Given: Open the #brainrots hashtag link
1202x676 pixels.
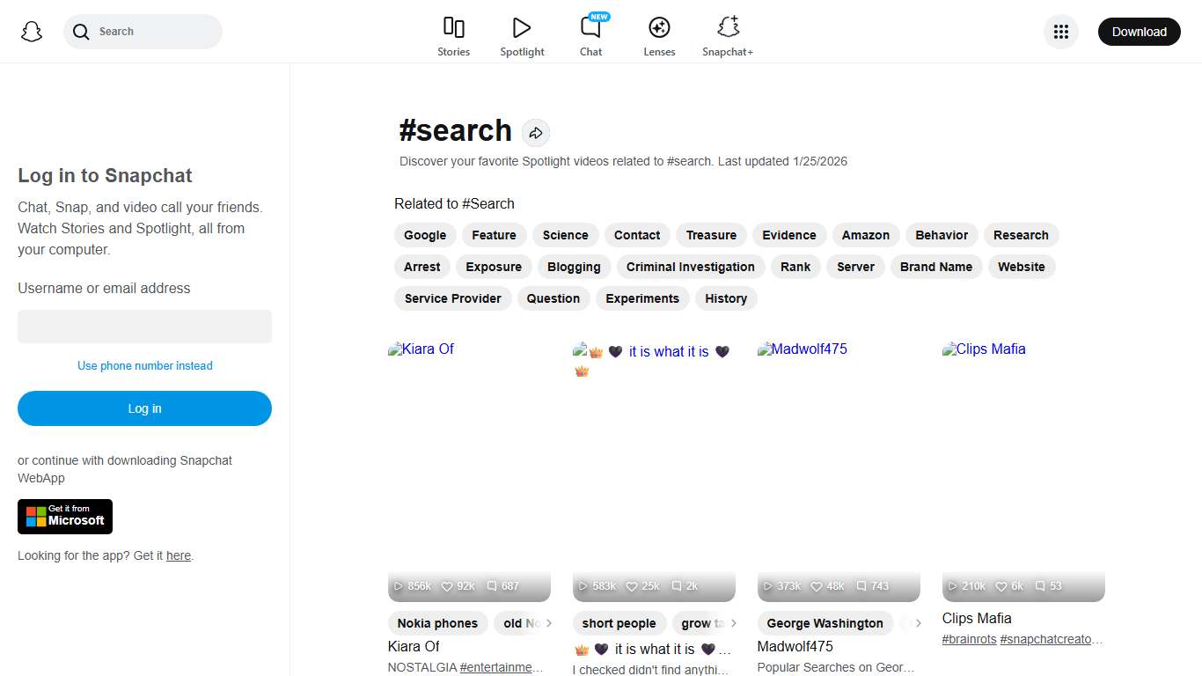Looking at the screenshot, I should [968, 639].
